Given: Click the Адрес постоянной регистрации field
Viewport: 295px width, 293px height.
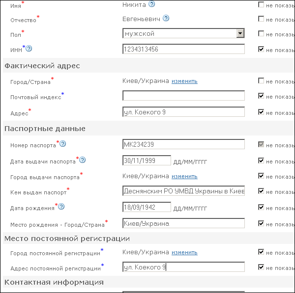Looking at the screenshot, I should click(x=183, y=267).
